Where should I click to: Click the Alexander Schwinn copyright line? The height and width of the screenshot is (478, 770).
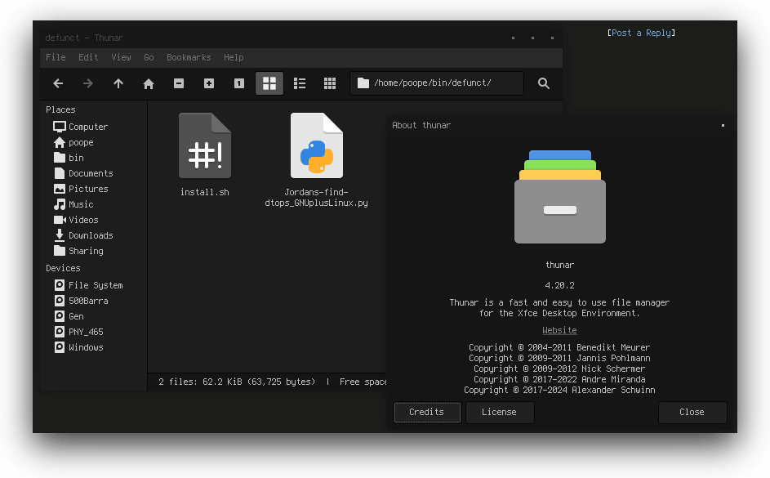[559, 390]
